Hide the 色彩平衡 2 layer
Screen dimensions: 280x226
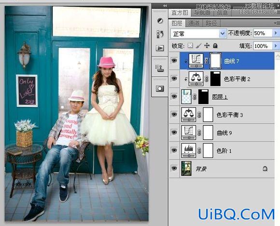174,79
